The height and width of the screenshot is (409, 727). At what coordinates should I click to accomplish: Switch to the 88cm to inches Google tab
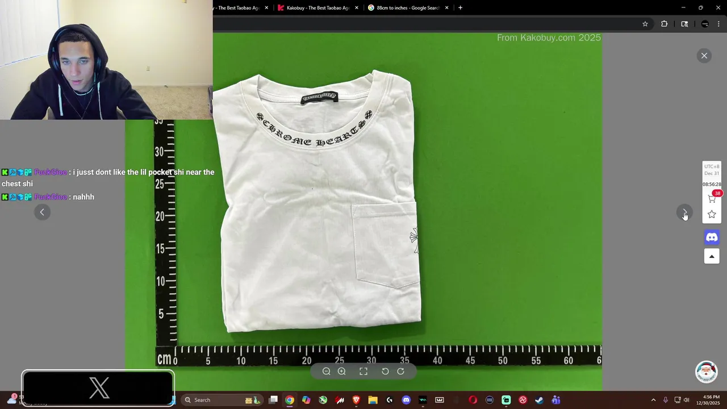coord(408,8)
